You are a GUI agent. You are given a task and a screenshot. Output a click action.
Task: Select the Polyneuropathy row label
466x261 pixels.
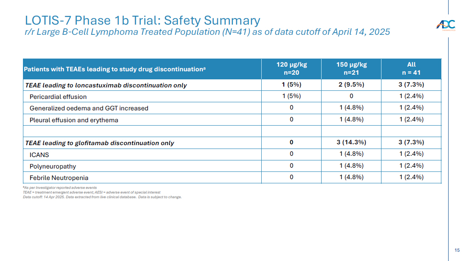(x=53, y=166)
